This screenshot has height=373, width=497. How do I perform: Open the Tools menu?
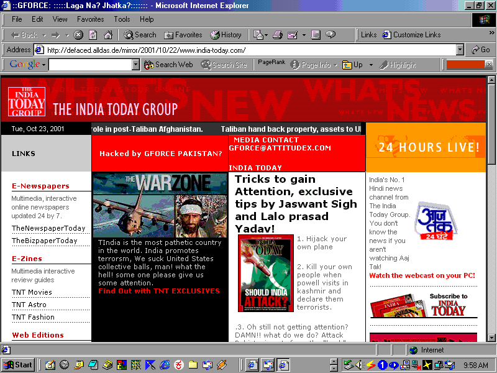[122, 19]
